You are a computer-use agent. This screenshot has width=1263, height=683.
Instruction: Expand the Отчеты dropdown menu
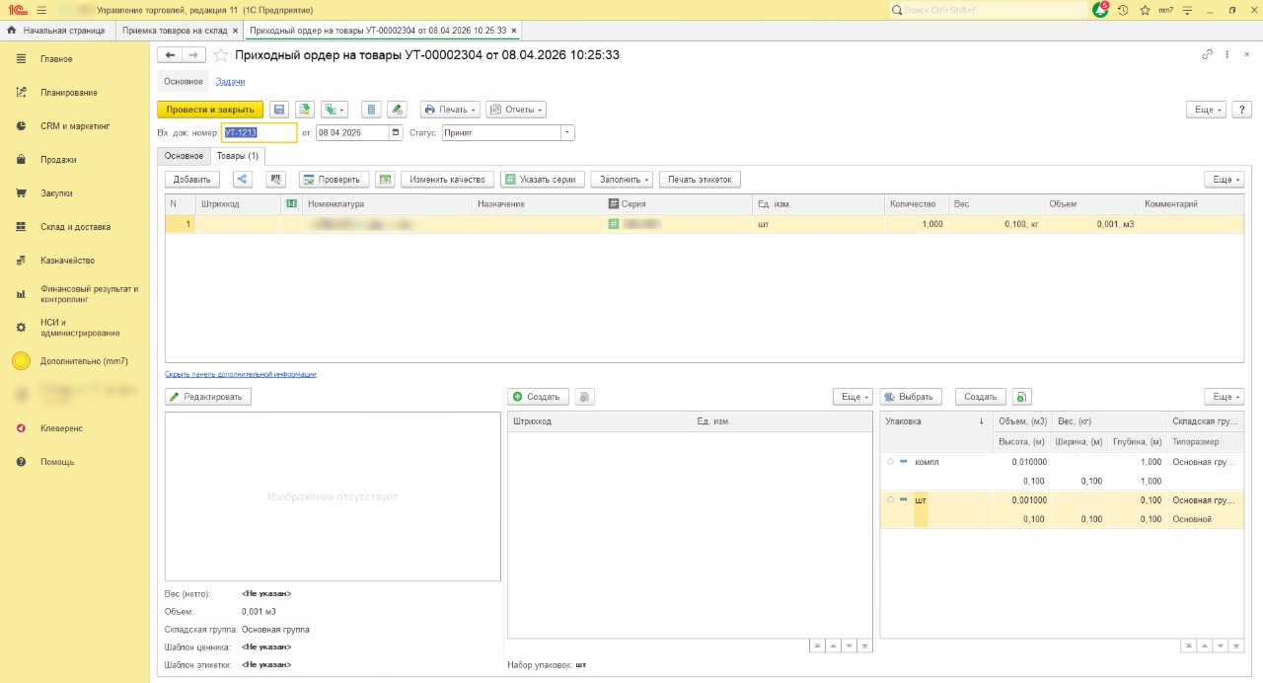click(x=515, y=110)
